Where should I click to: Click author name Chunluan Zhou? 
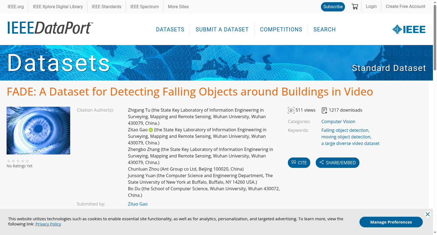144,169
